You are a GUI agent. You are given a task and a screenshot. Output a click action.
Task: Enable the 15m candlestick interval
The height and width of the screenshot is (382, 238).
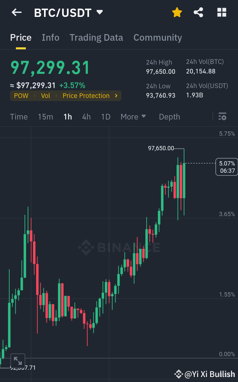pyautogui.click(x=45, y=117)
